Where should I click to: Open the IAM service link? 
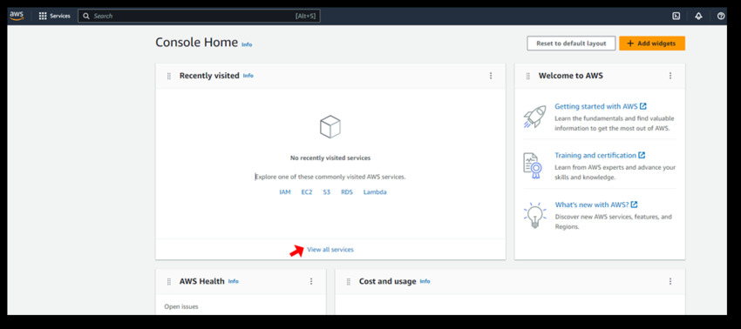[285, 192]
